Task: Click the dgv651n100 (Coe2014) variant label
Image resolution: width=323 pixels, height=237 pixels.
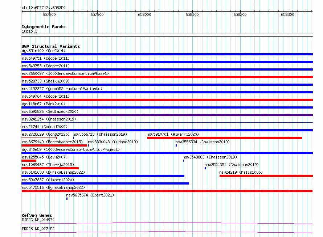Action: [44, 51]
